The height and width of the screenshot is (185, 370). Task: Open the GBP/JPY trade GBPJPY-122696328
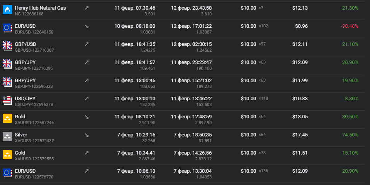coord(182,83)
